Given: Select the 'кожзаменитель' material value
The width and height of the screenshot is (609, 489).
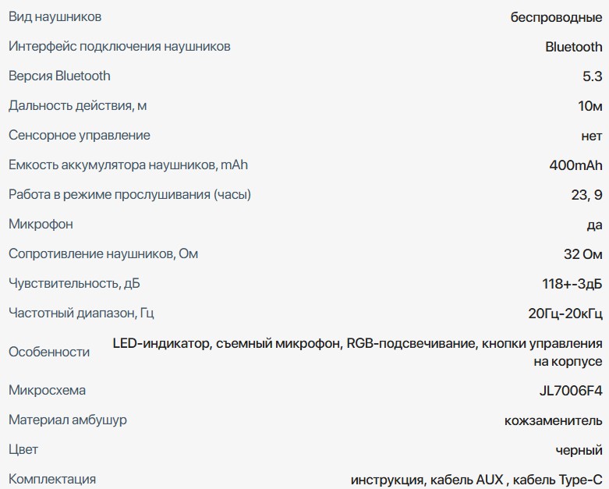Looking at the screenshot, I should pyautogui.click(x=554, y=420).
